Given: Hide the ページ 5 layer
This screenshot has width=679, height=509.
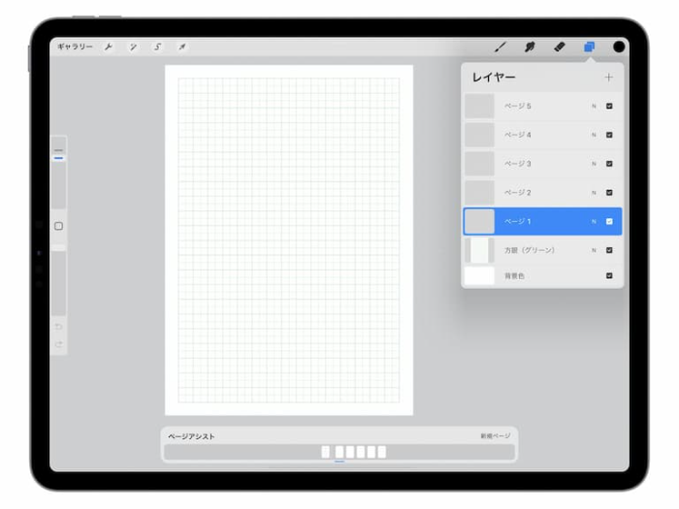Looking at the screenshot, I should [x=609, y=106].
